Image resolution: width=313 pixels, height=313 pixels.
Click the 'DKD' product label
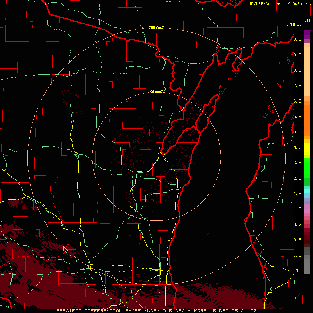point(306,21)
